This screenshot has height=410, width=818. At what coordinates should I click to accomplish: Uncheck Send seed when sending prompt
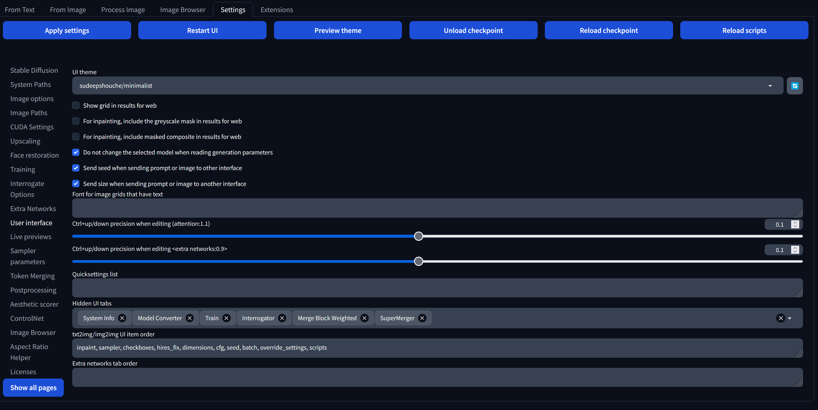coord(76,168)
